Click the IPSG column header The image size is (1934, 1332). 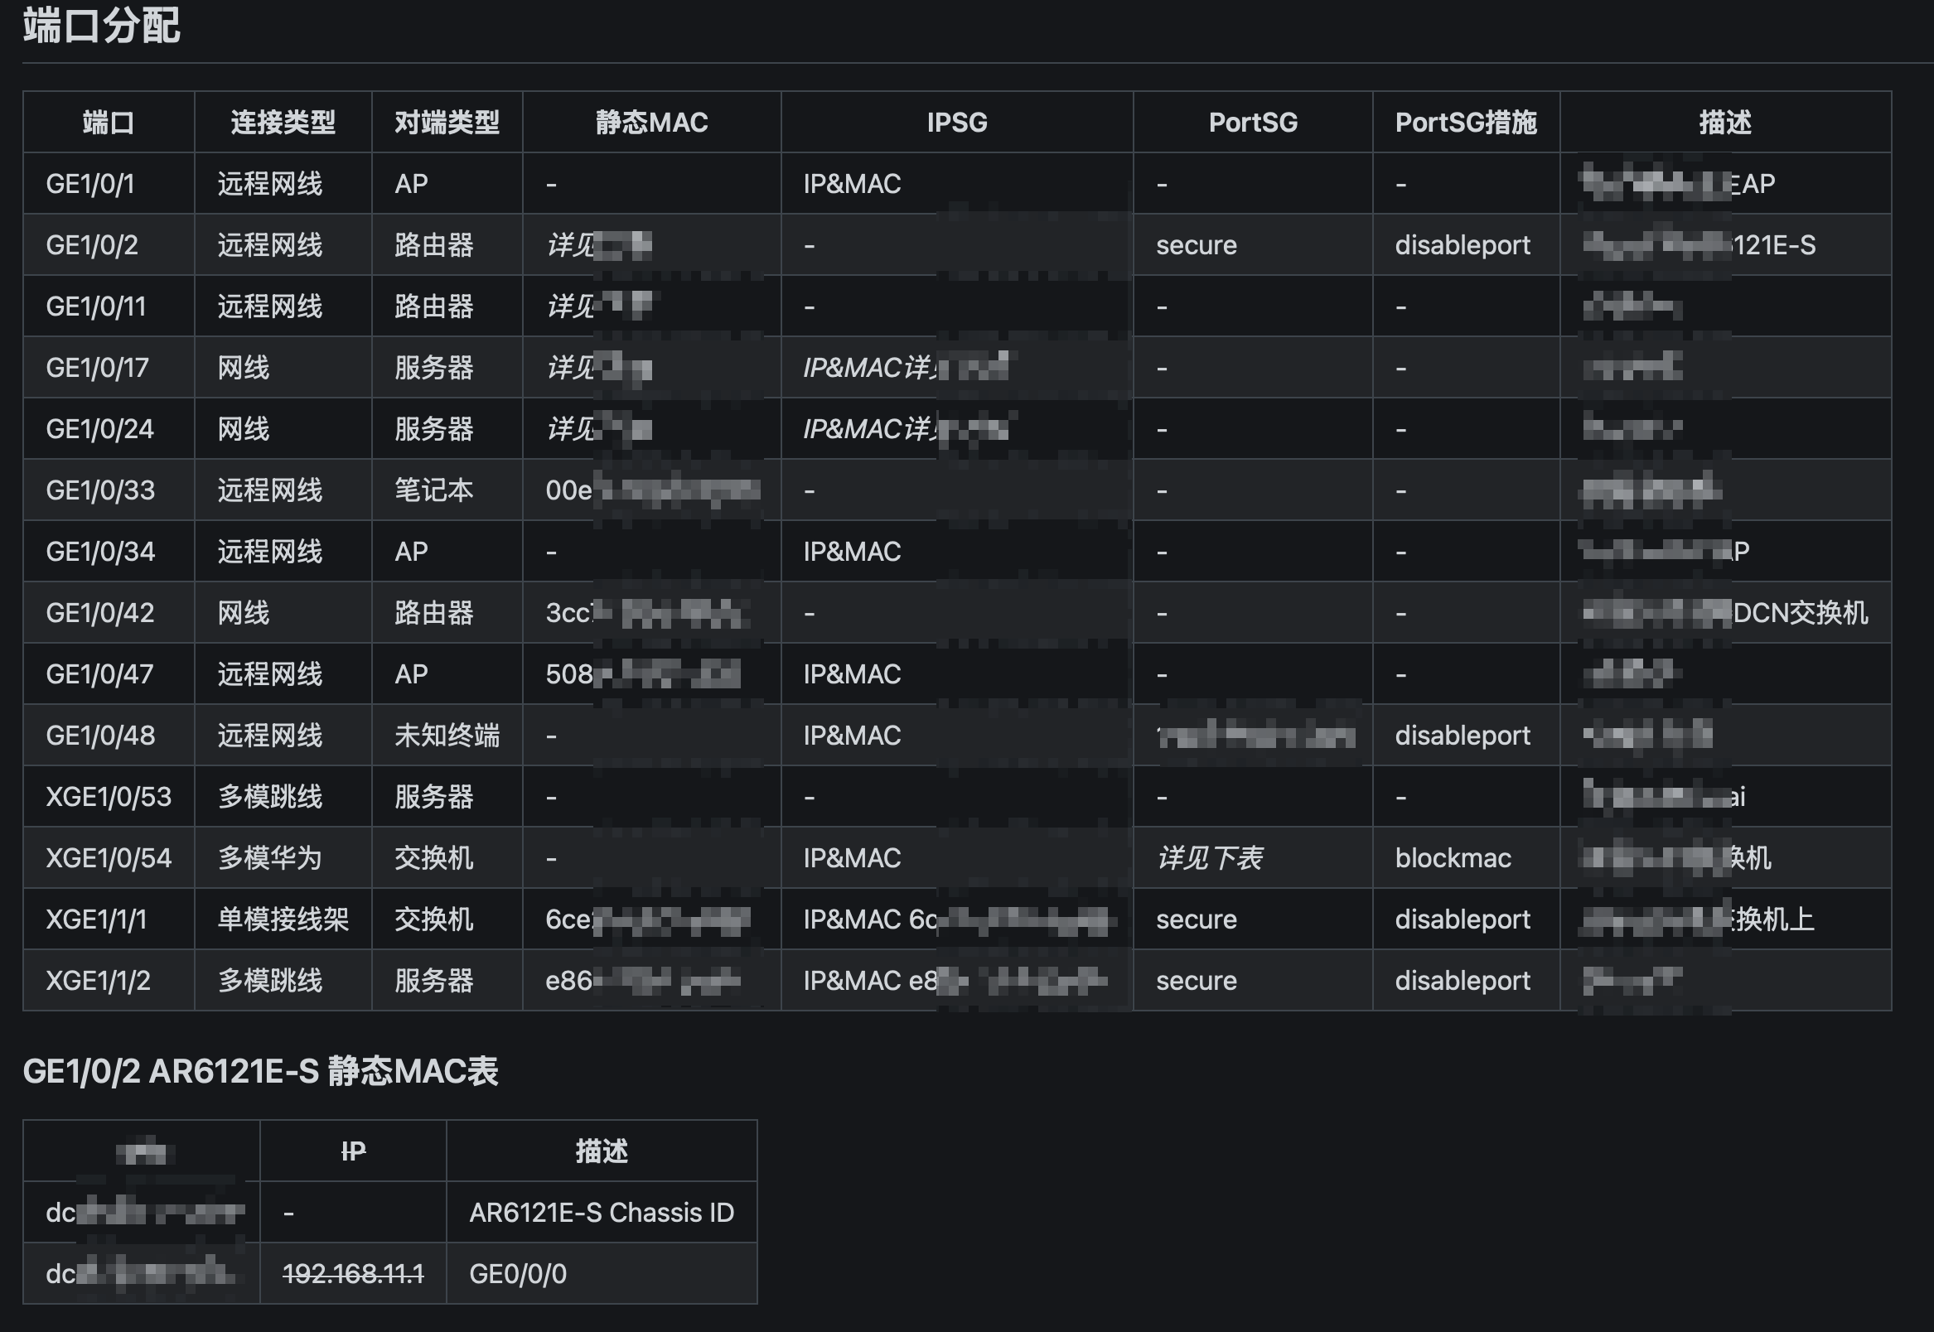pyautogui.click(x=956, y=123)
